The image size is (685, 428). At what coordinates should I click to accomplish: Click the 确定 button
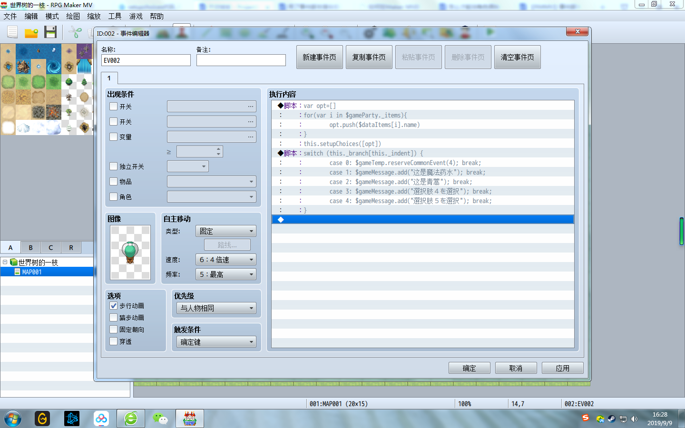click(x=469, y=368)
